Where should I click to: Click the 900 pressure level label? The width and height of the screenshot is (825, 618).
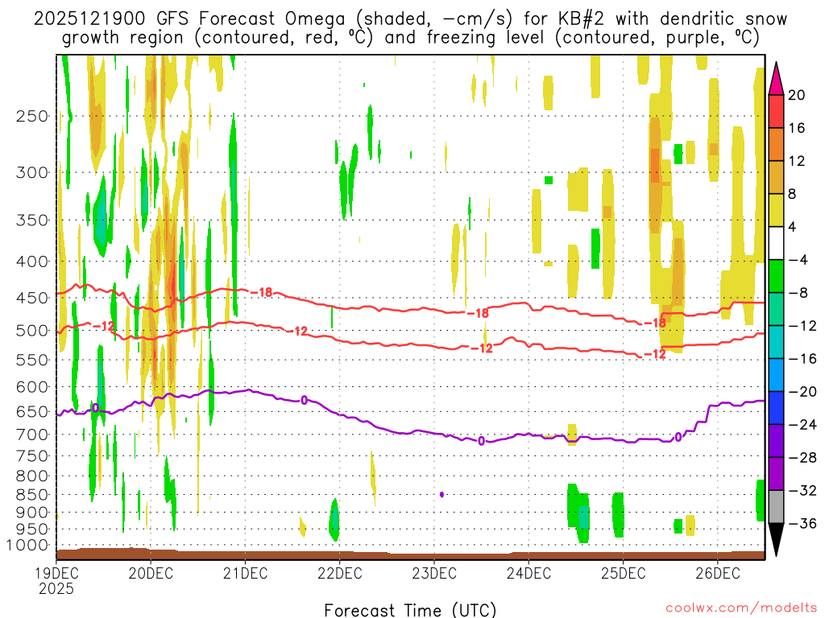click(x=32, y=512)
